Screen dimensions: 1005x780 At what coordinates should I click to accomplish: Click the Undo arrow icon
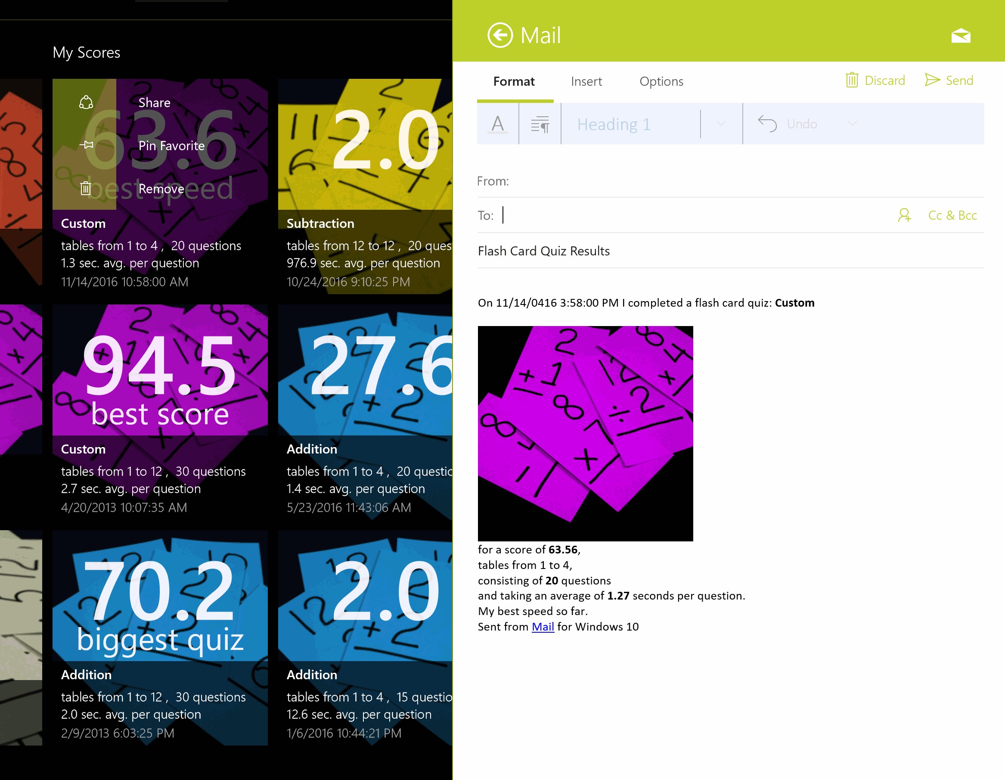tap(767, 124)
